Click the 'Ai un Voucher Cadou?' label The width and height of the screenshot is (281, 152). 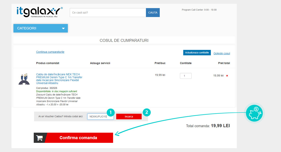(x=61, y=116)
